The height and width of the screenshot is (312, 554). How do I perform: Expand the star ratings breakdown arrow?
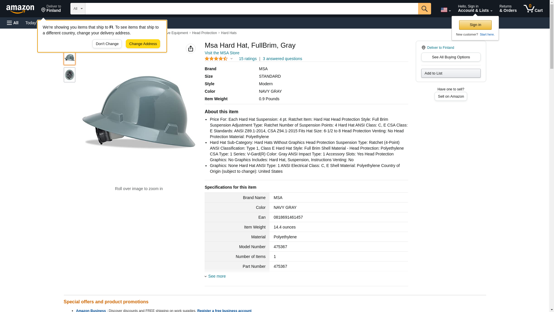231,59
